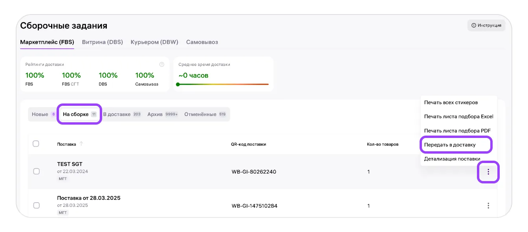Viewport: 528px width, 232px height.
Task: Open three-dot menu for supply dated 28.03.2025
Action: [488, 205]
